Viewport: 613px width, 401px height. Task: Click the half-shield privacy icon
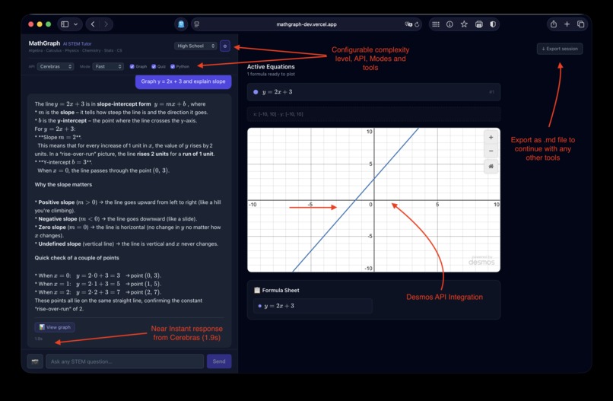point(493,24)
